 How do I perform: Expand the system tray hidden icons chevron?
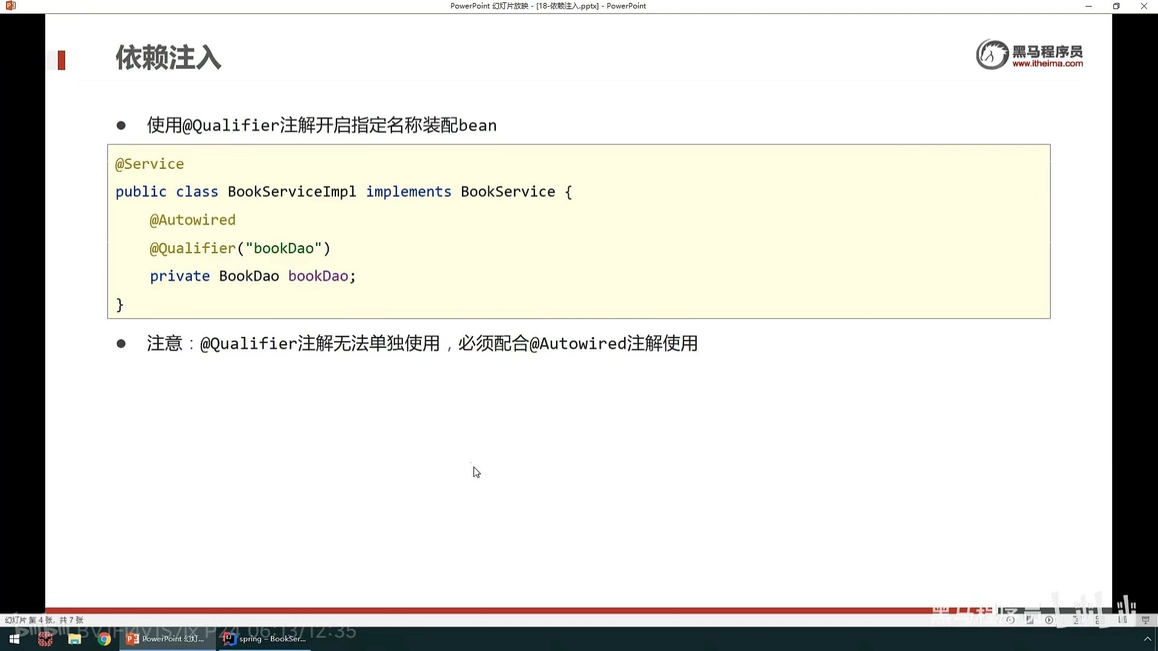[x=1147, y=639]
